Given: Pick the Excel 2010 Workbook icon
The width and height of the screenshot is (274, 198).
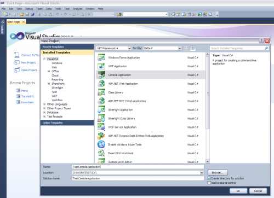Looking at the screenshot, I should click(101, 153).
